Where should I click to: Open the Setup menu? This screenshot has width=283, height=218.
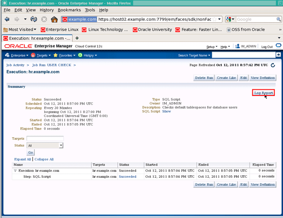tap(212, 47)
